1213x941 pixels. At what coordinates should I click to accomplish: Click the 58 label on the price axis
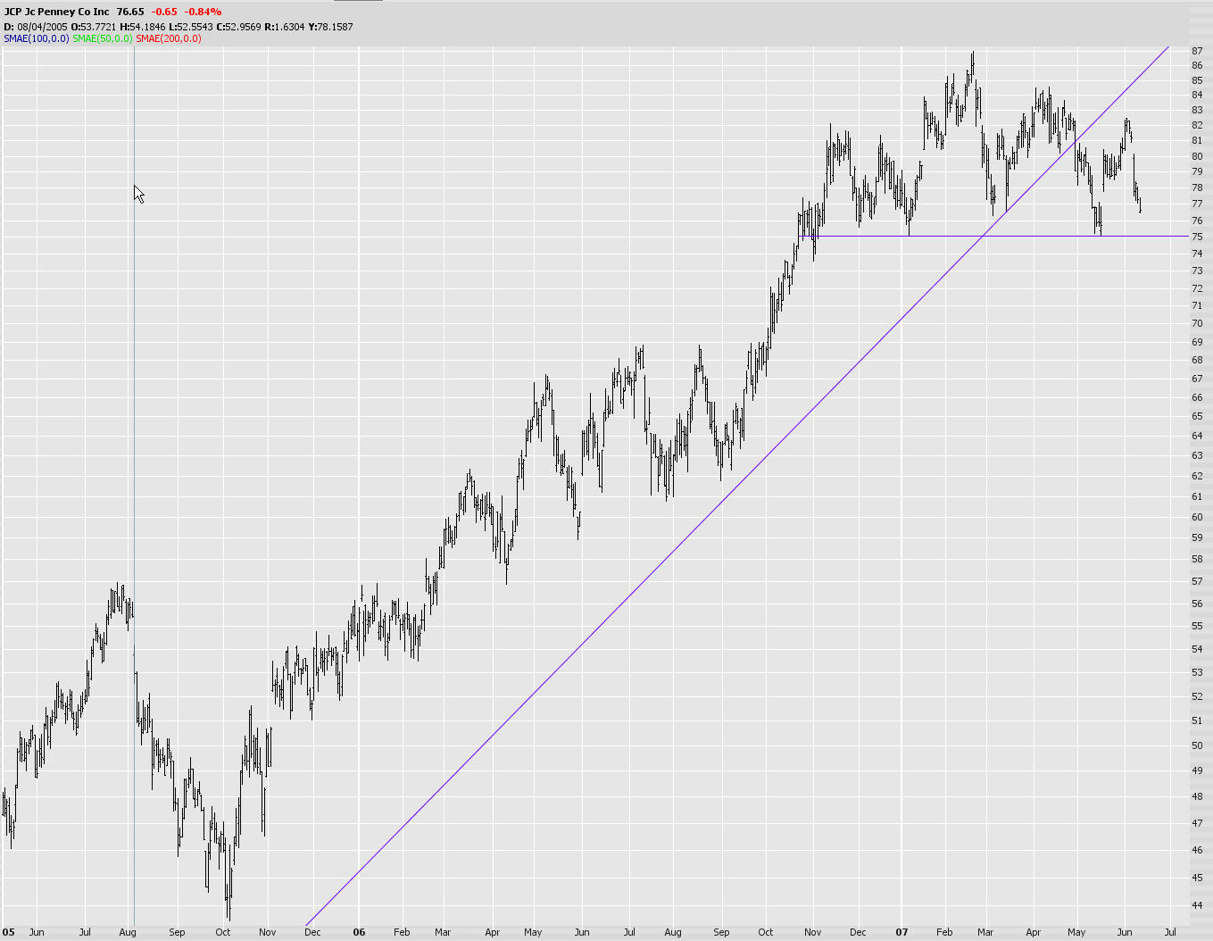(x=1197, y=559)
